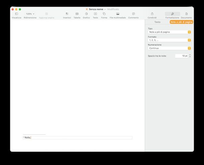The height and width of the screenshot is (165, 204).
Task: Add a chart with Grafico icon
Action: point(86,14)
